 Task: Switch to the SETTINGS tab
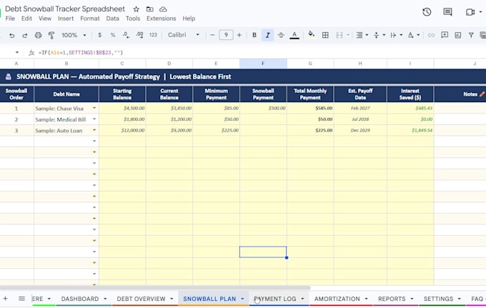tap(438, 299)
